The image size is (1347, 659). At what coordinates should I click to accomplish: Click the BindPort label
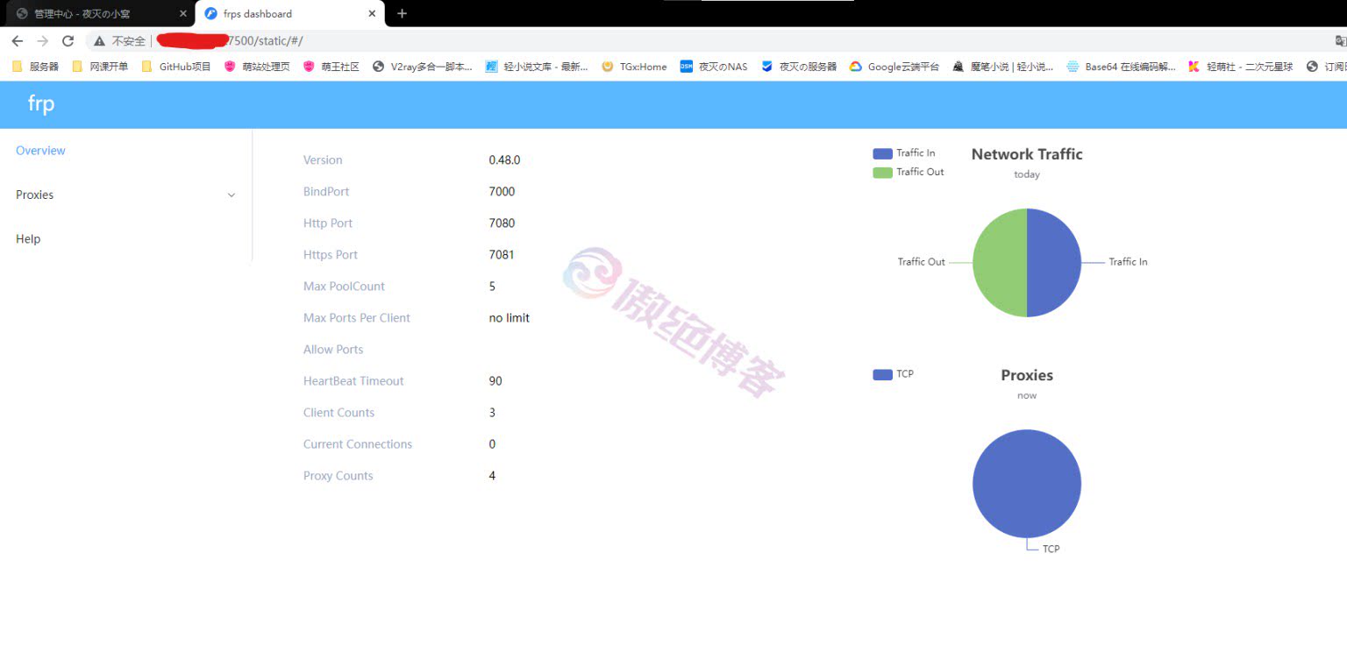click(326, 191)
